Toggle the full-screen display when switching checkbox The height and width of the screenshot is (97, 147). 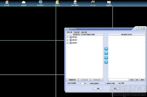[x=88, y=83]
